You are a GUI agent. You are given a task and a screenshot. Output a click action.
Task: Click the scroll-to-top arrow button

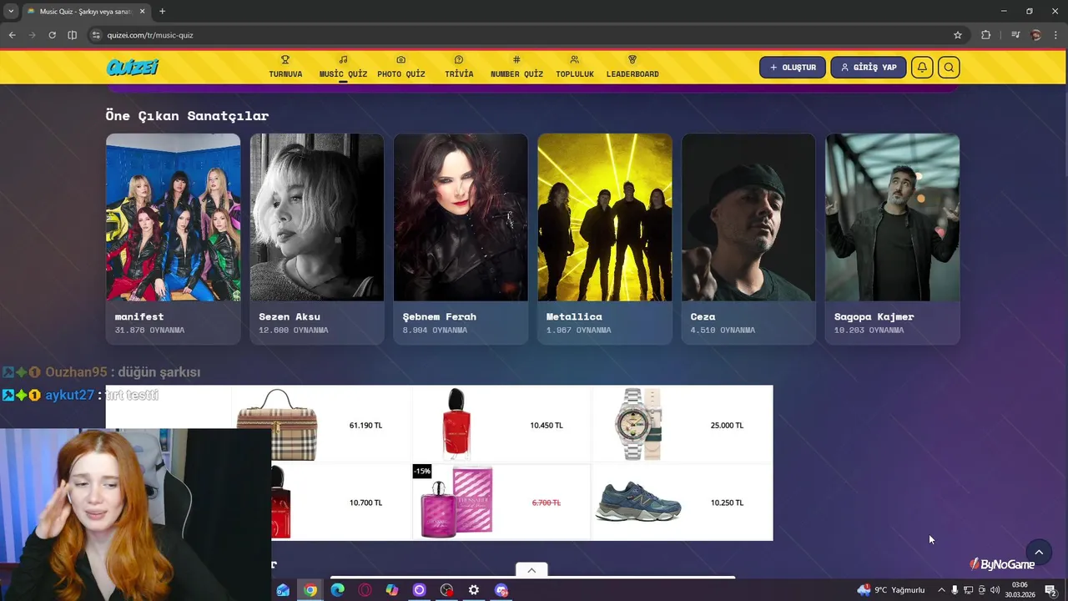pos(1039,552)
